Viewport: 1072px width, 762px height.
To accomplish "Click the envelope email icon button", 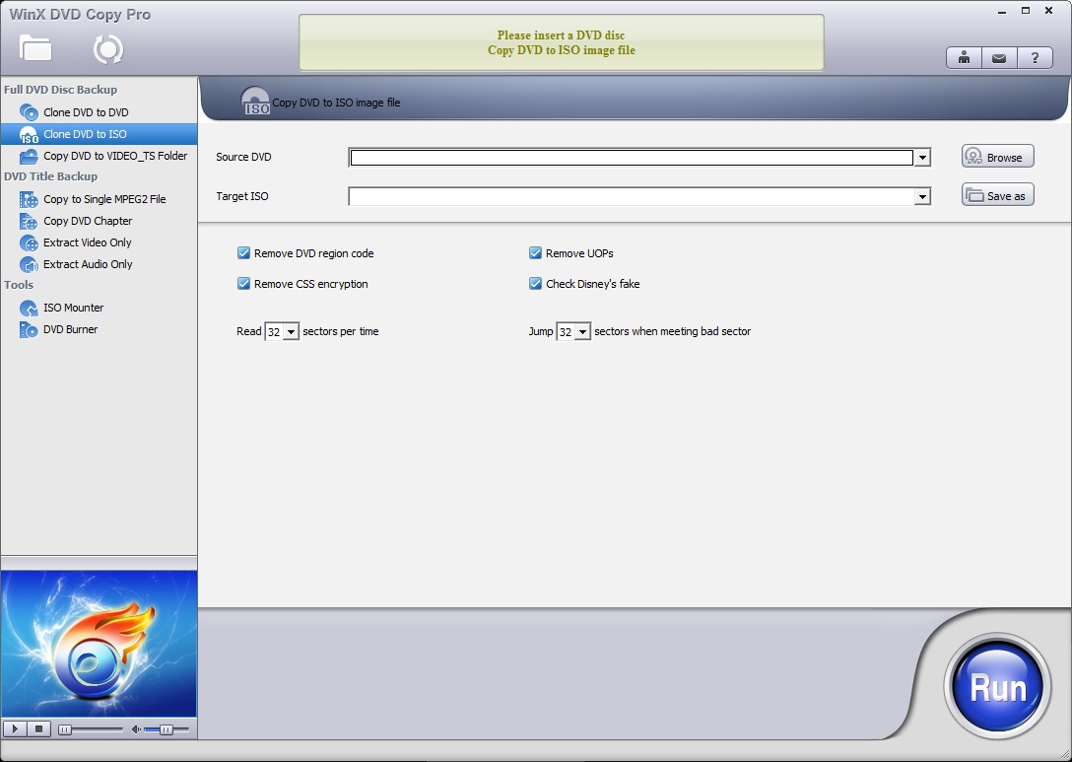I will pyautogui.click(x=999, y=58).
